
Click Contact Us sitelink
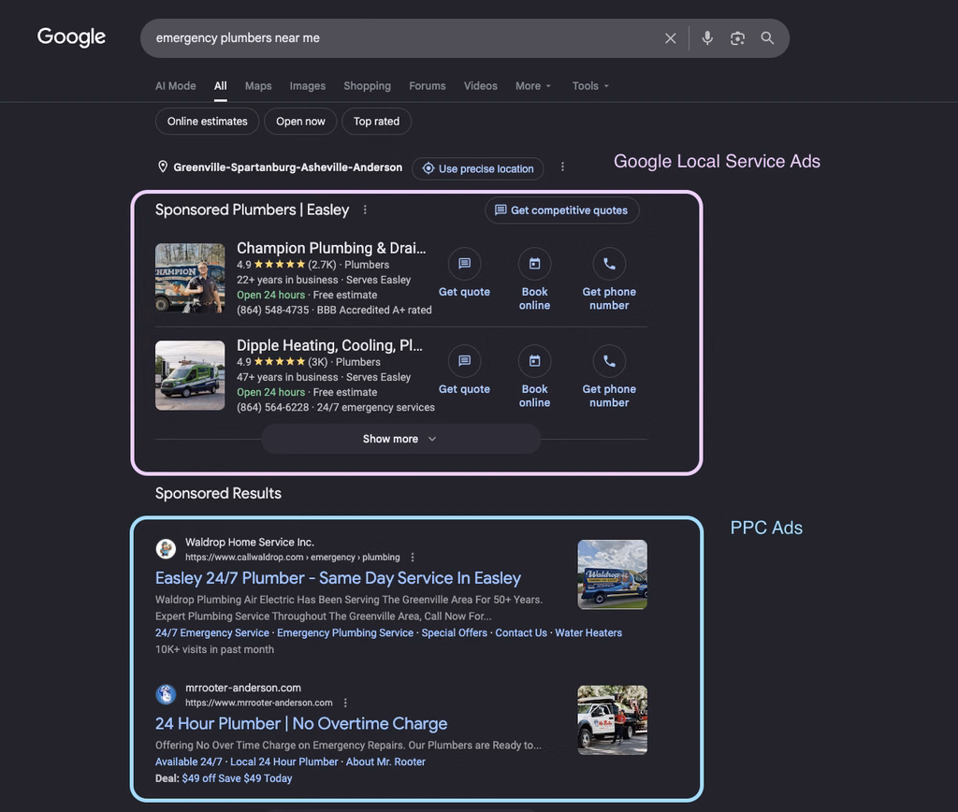[x=521, y=633]
